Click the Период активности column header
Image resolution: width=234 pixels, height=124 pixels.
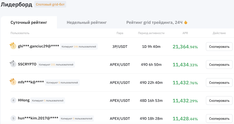coord(151,33)
